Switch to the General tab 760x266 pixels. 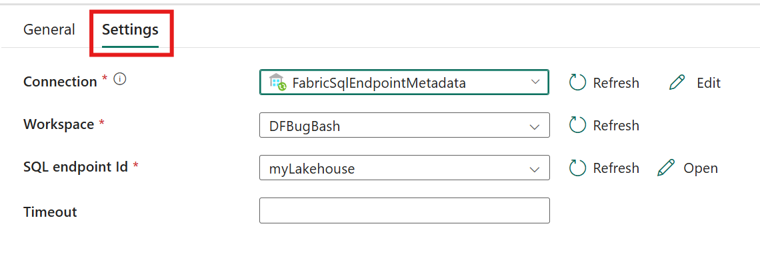(x=49, y=30)
